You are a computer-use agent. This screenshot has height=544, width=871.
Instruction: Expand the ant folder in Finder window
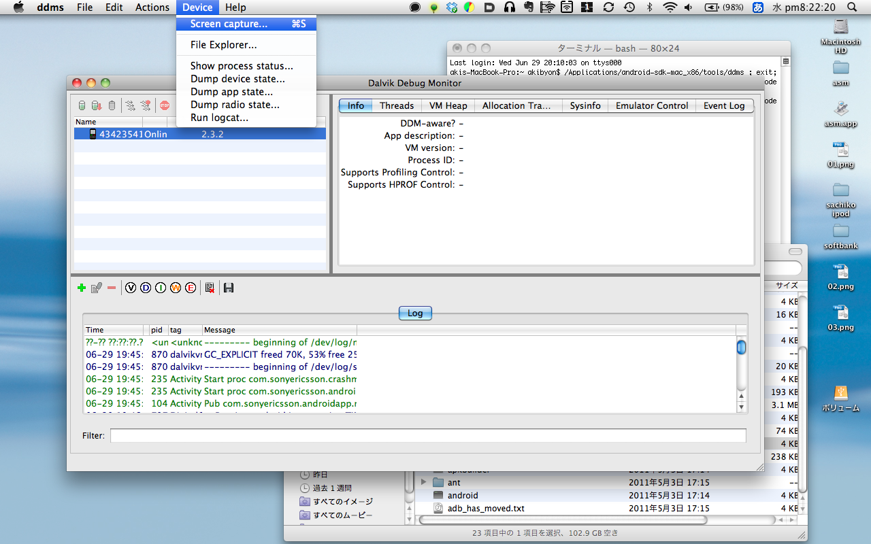424,482
